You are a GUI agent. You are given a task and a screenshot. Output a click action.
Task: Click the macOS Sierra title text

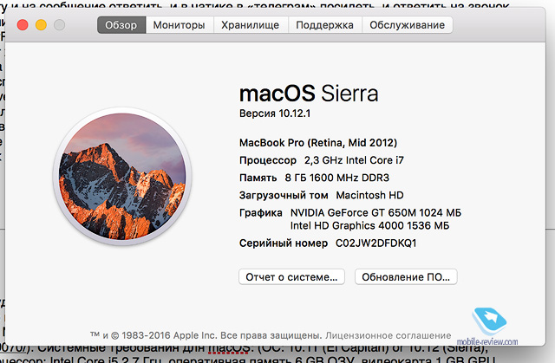click(x=309, y=94)
